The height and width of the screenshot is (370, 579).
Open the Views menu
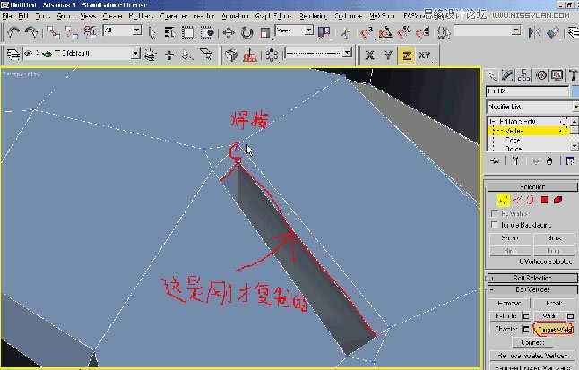[88, 16]
